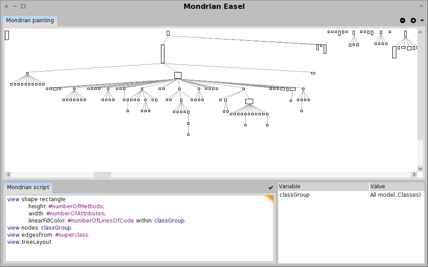Switch to the Mondrian painting tab
The width and height of the screenshot is (428, 267).
tap(30, 20)
